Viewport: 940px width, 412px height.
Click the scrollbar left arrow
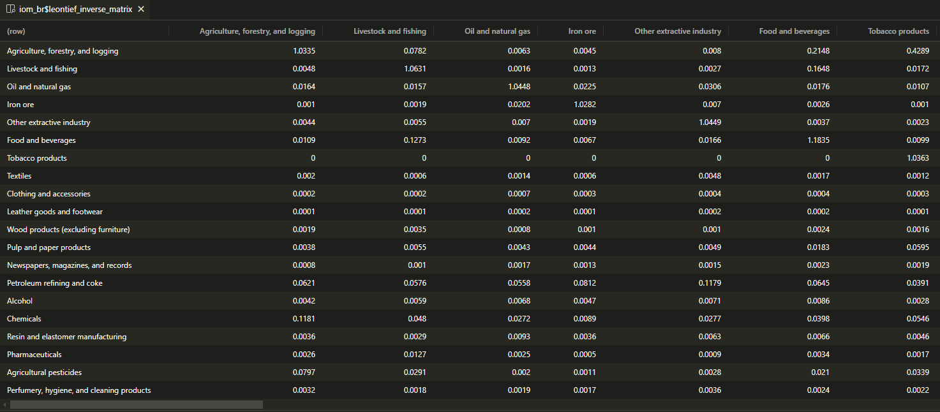(x=4, y=404)
